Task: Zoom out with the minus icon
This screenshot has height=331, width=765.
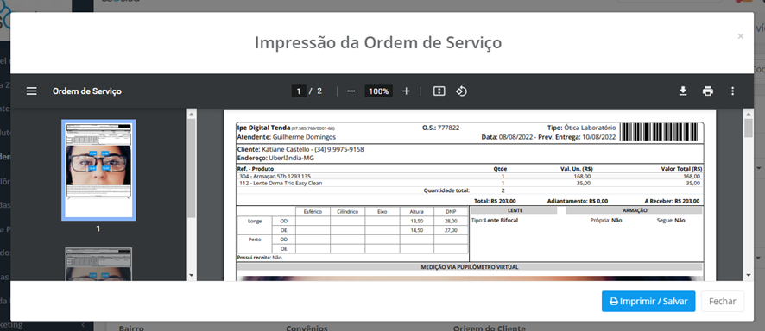Action: point(351,91)
